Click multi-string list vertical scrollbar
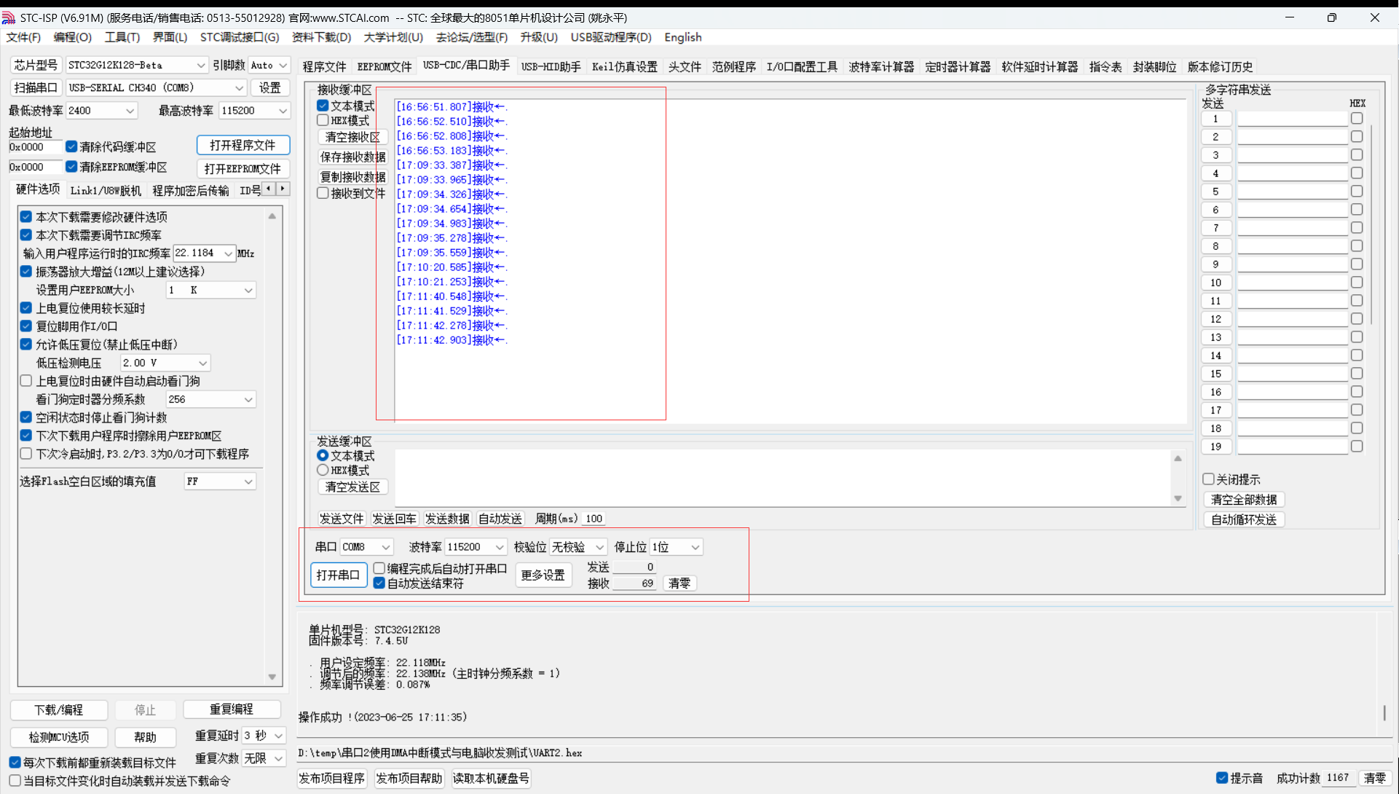Image resolution: width=1399 pixels, height=794 pixels. (1372, 226)
